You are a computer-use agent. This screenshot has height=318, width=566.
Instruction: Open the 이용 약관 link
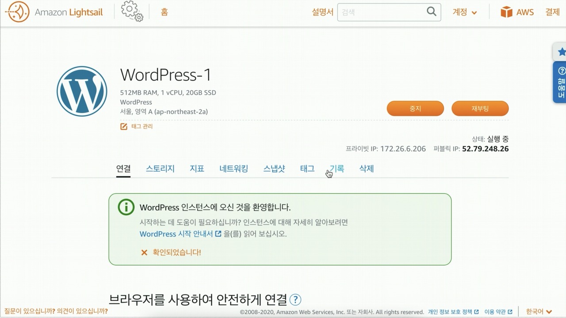498,312
